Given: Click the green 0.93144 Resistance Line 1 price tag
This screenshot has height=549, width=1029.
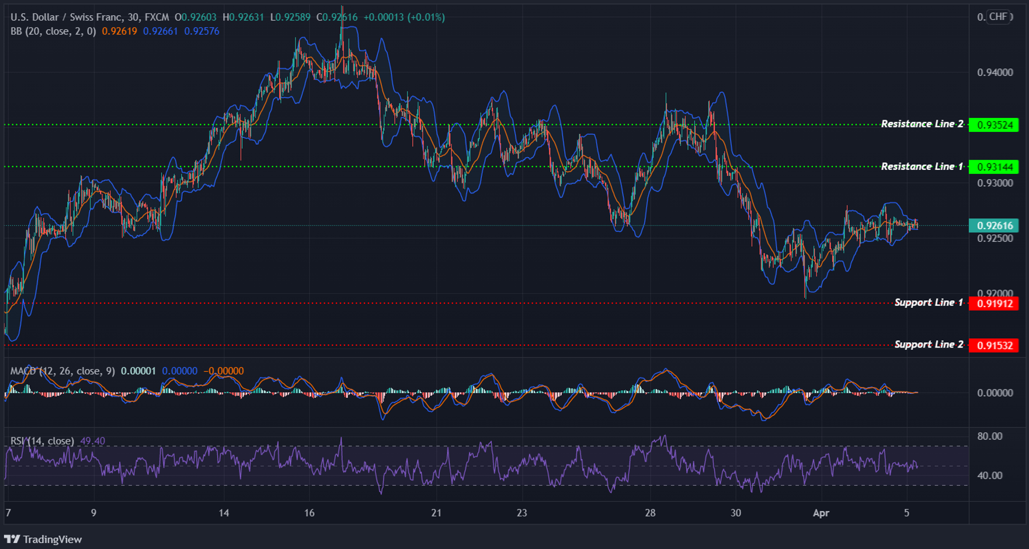Looking at the screenshot, I should click(x=995, y=166).
